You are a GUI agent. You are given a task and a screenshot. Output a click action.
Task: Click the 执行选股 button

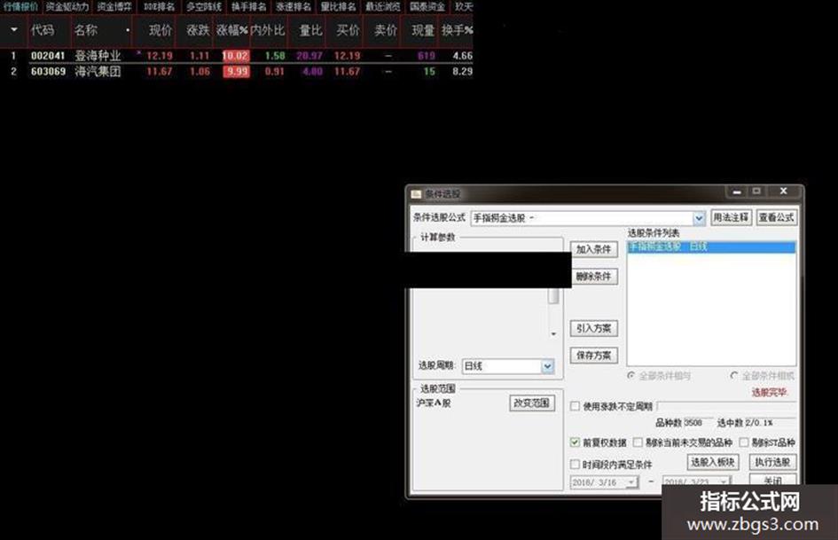(x=772, y=462)
